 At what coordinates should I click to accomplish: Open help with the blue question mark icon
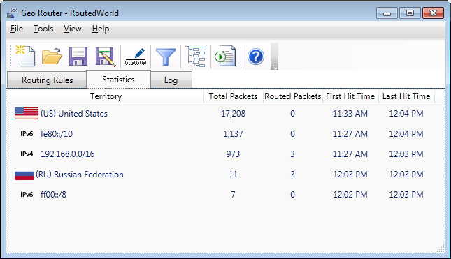(256, 57)
